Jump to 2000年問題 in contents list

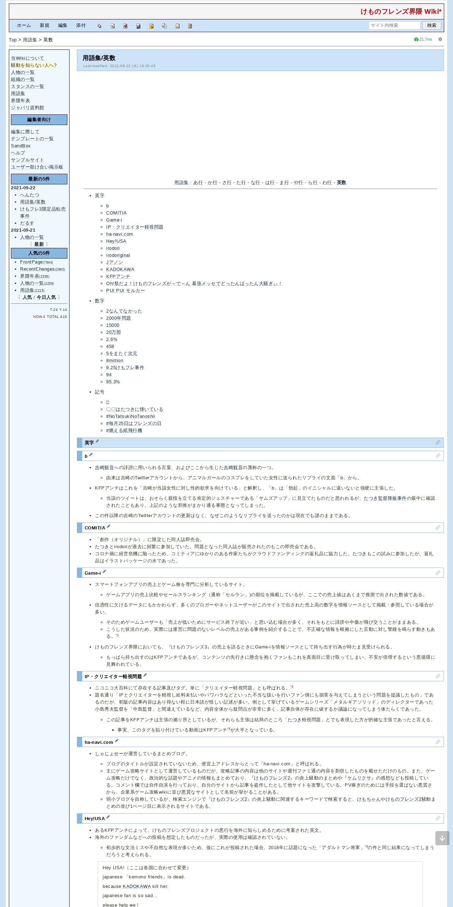[118, 318]
